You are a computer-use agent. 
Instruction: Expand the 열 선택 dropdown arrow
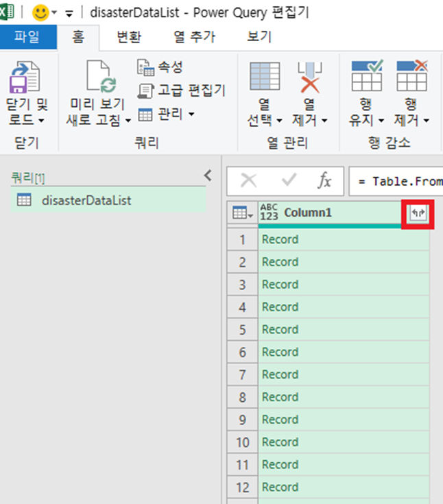coord(279,121)
